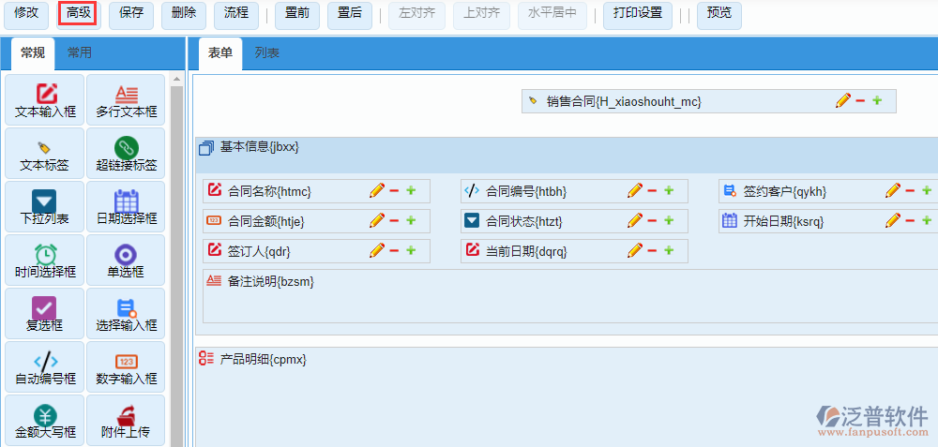
Task: Select the 下拉列表 dropdown list widget
Action: (45, 208)
